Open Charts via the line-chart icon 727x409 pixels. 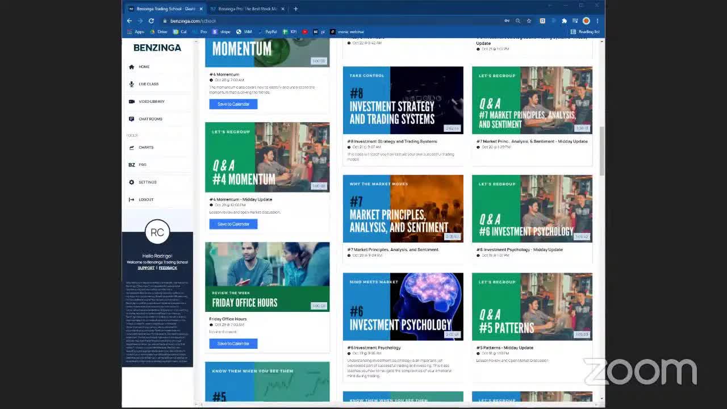click(132, 148)
